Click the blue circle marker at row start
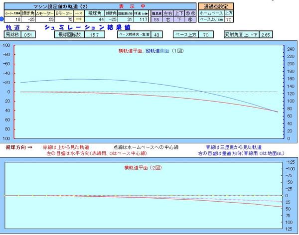This screenshot has width=299, height=235. pyautogui.click(x=2, y=19)
